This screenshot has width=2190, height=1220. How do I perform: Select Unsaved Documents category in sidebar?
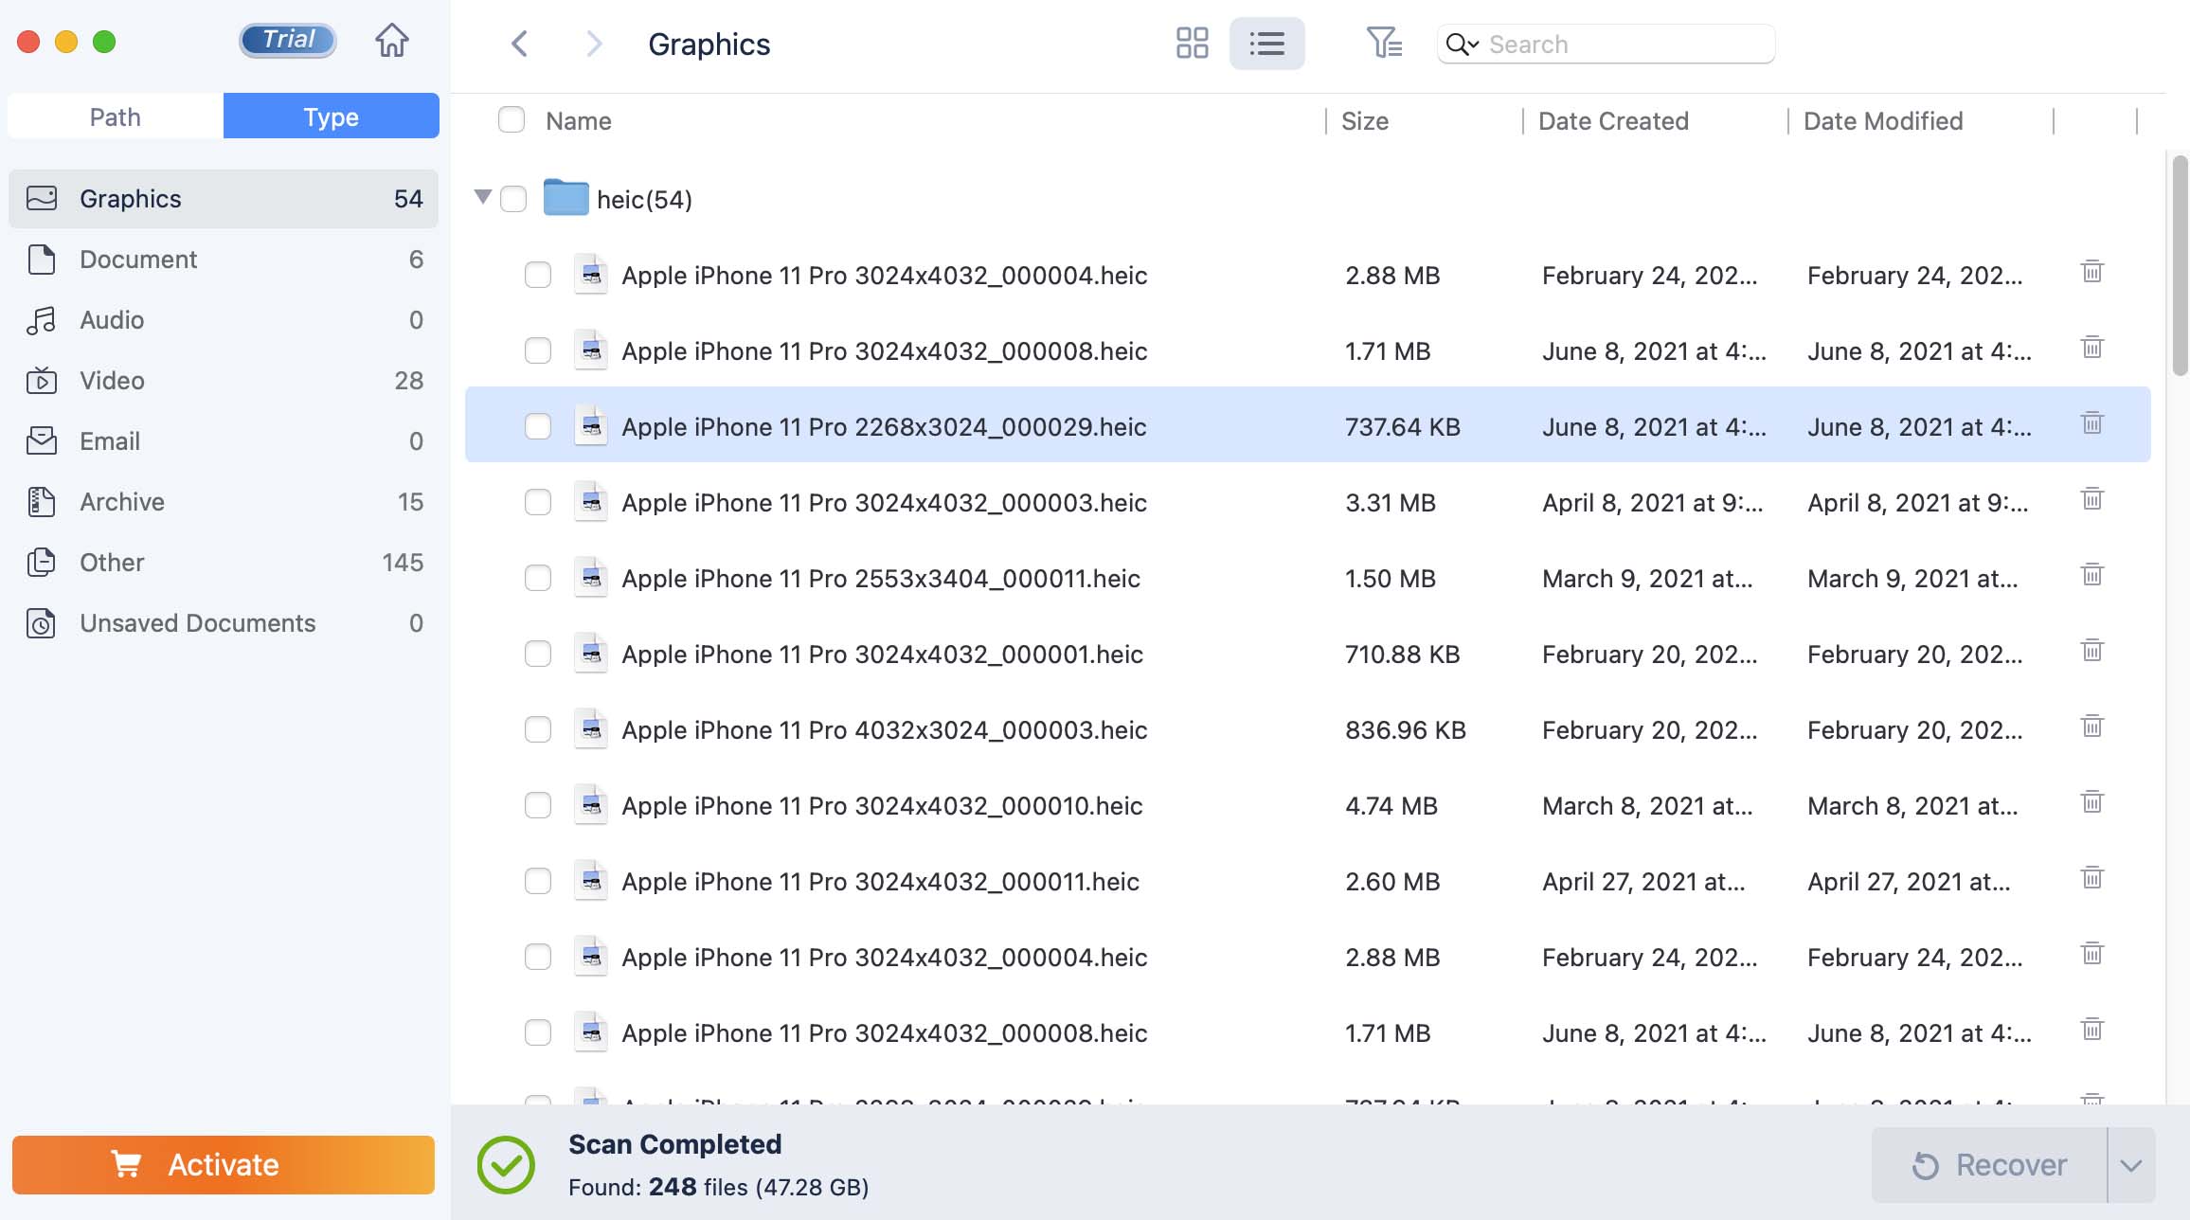(x=224, y=623)
